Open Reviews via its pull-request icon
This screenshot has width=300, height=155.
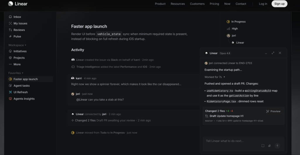[x=10, y=30]
